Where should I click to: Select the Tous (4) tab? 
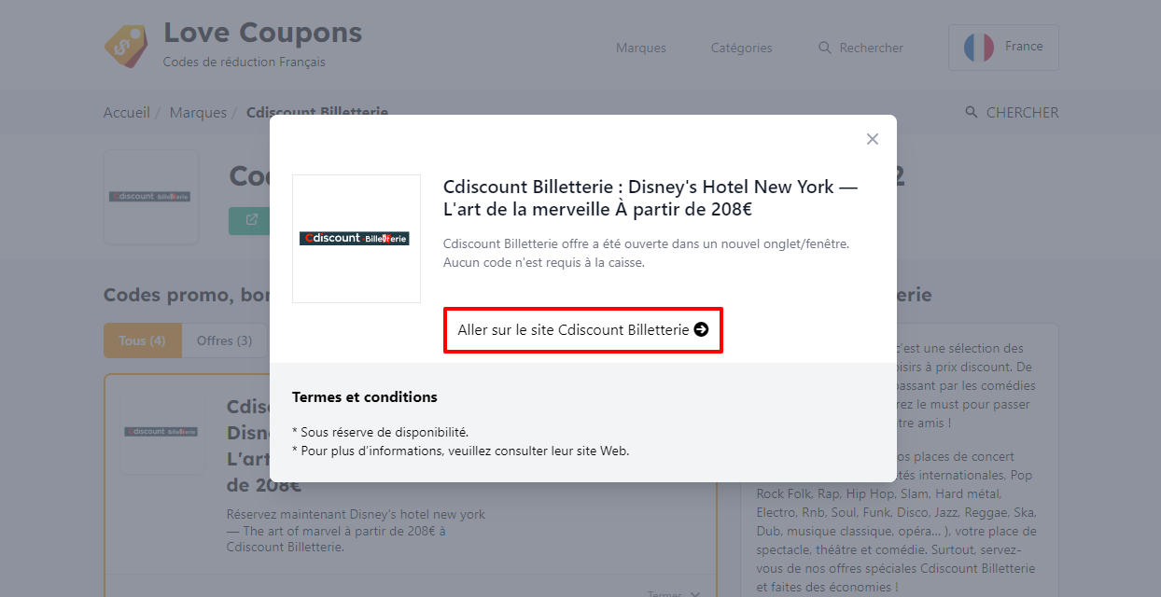click(x=142, y=340)
